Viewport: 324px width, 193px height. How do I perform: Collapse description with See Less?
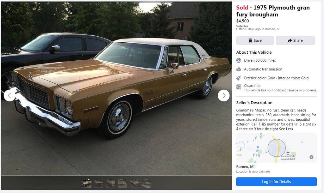(x=286, y=129)
